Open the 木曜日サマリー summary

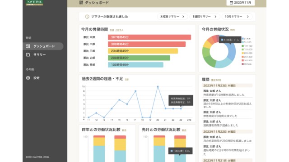tap(172, 17)
